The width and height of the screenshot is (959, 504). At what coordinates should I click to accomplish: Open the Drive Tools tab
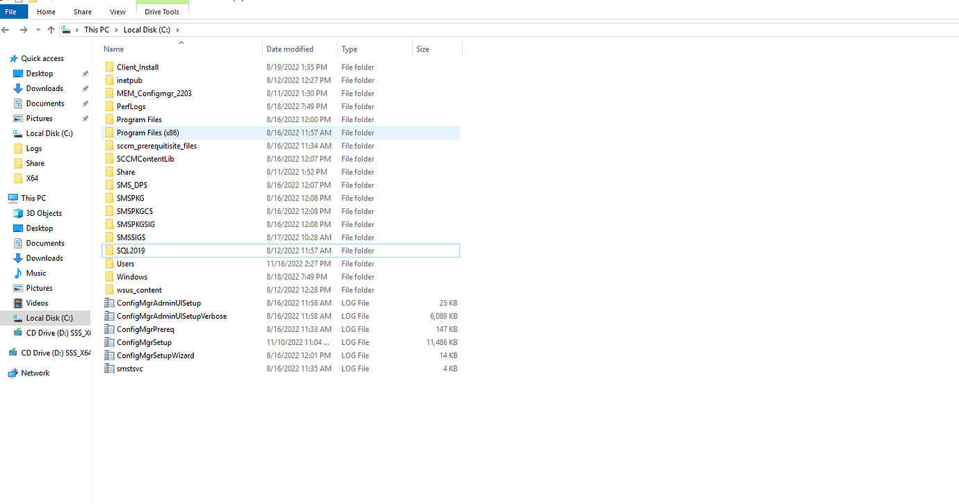[162, 12]
